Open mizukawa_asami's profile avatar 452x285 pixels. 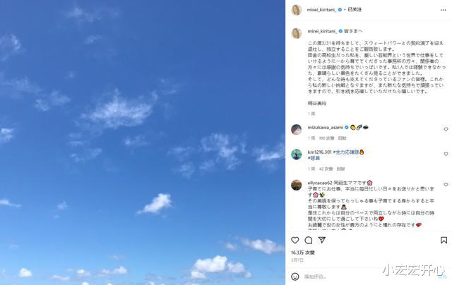click(297, 130)
